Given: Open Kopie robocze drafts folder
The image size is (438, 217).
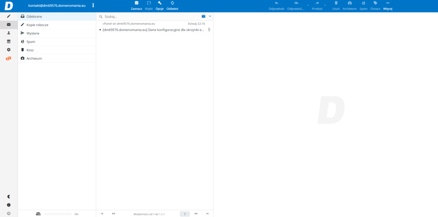Looking at the screenshot, I should click(x=57, y=25).
